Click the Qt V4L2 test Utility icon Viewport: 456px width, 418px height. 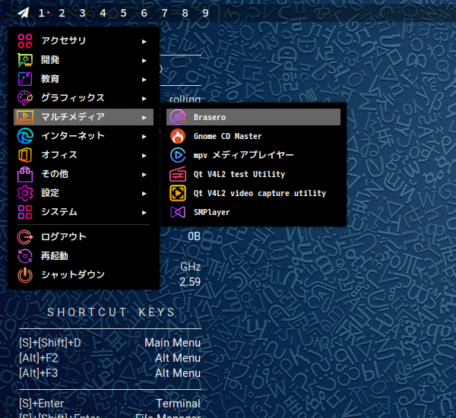[x=178, y=174]
